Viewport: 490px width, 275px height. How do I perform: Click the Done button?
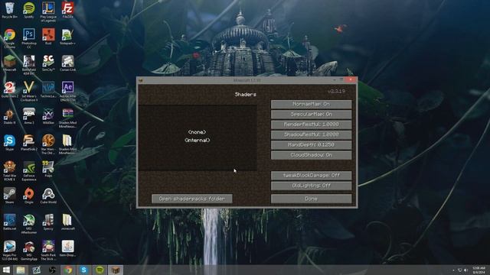tap(311, 199)
